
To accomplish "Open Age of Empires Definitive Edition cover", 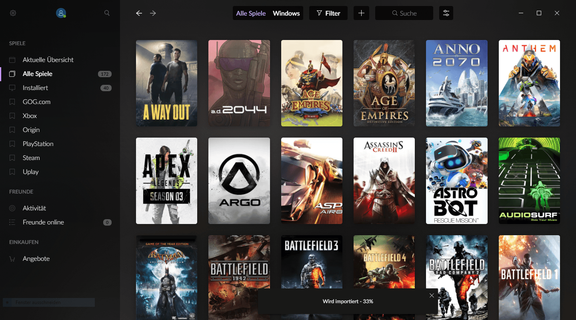I will point(384,83).
